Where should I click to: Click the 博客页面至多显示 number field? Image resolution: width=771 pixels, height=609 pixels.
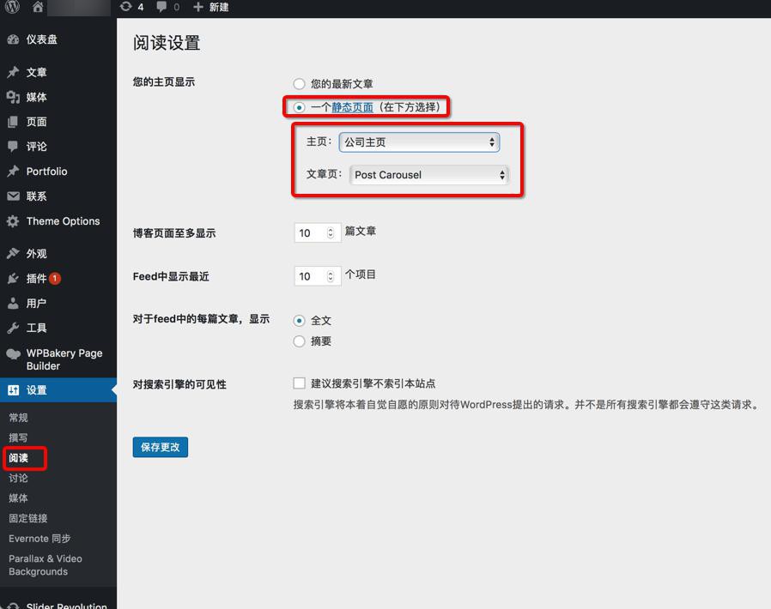tap(317, 232)
